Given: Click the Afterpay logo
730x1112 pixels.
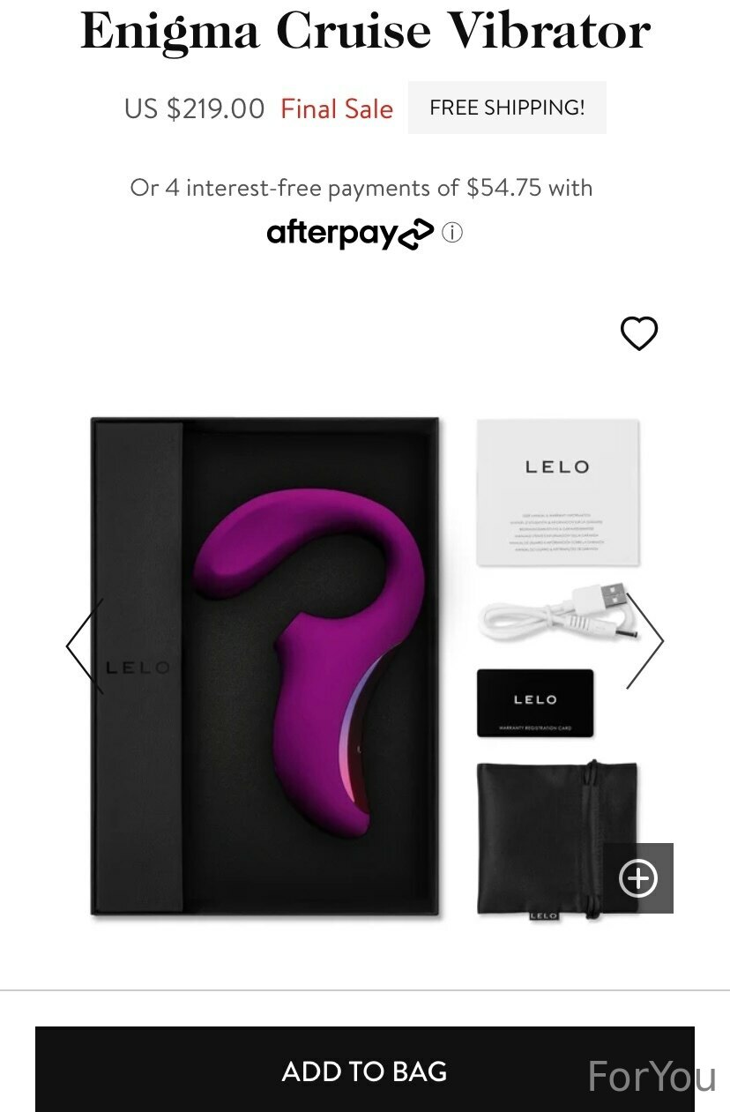Looking at the screenshot, I should pos(350,234).
